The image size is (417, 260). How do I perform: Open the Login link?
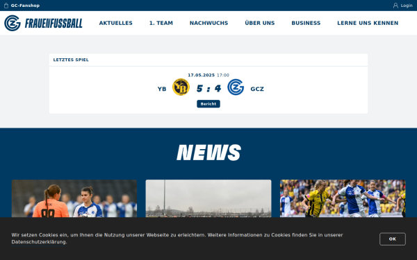402,6
